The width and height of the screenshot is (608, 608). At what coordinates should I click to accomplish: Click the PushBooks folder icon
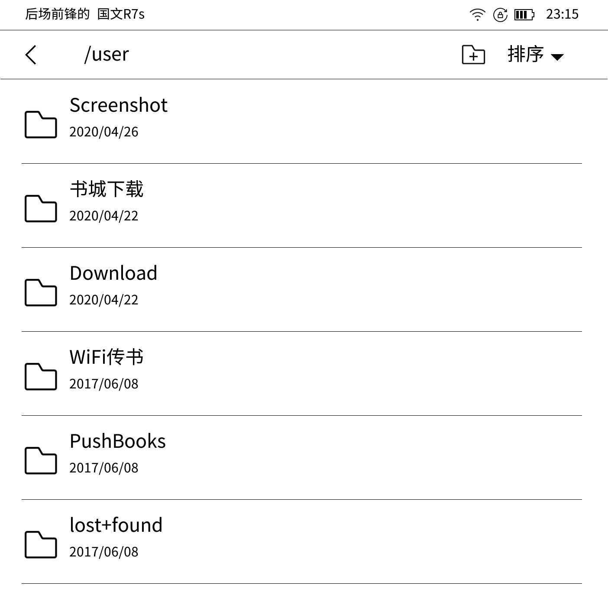(40, 460)
